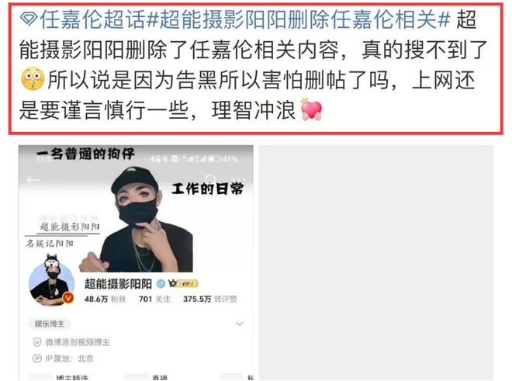Open the 任嘉伦超话 super-topic link
The image size is (512, 381).
(x=92, y=19)
